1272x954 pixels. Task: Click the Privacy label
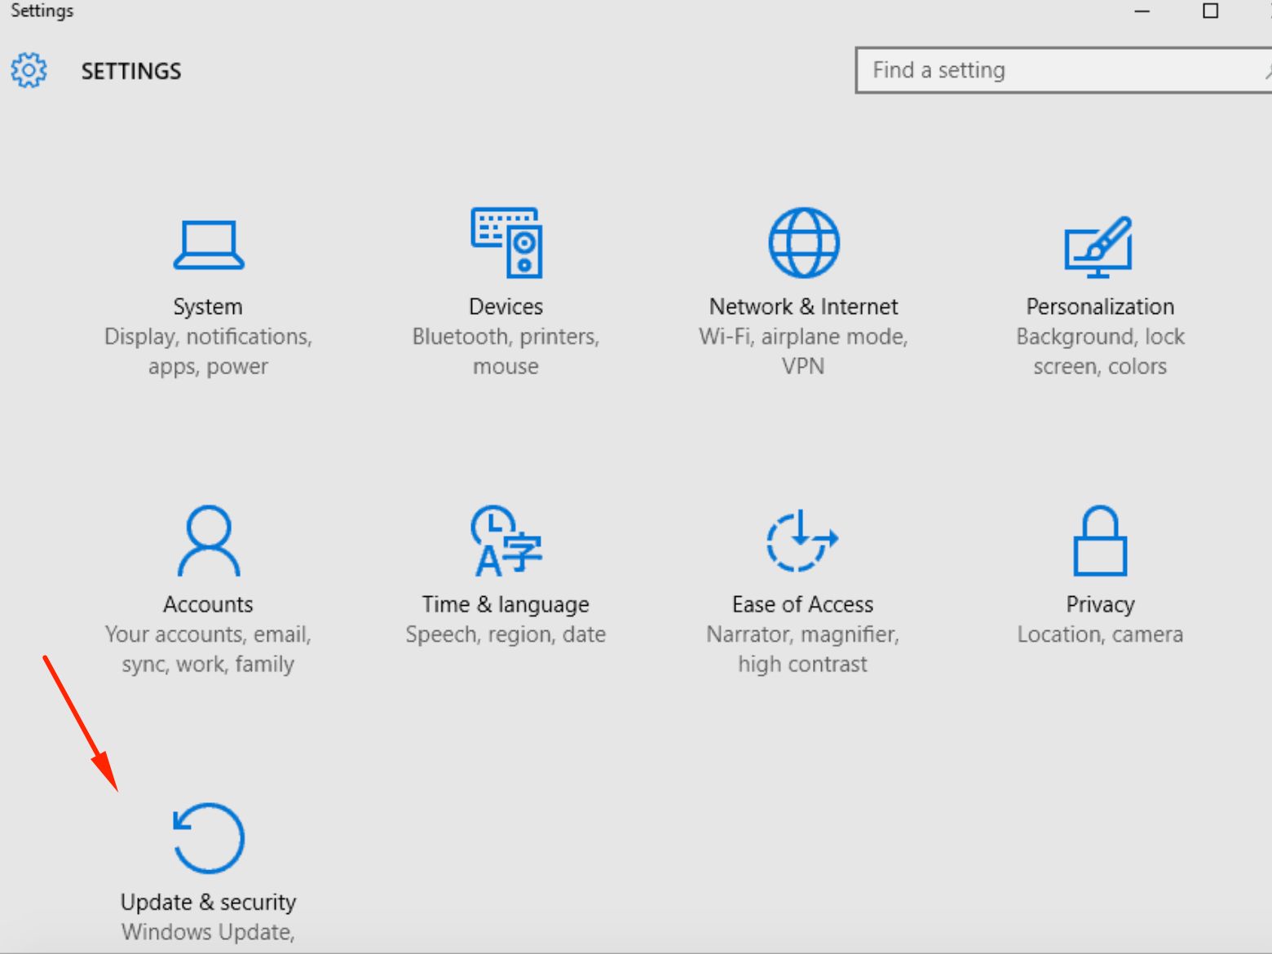pyautogui.click(x=1100, y=604)
